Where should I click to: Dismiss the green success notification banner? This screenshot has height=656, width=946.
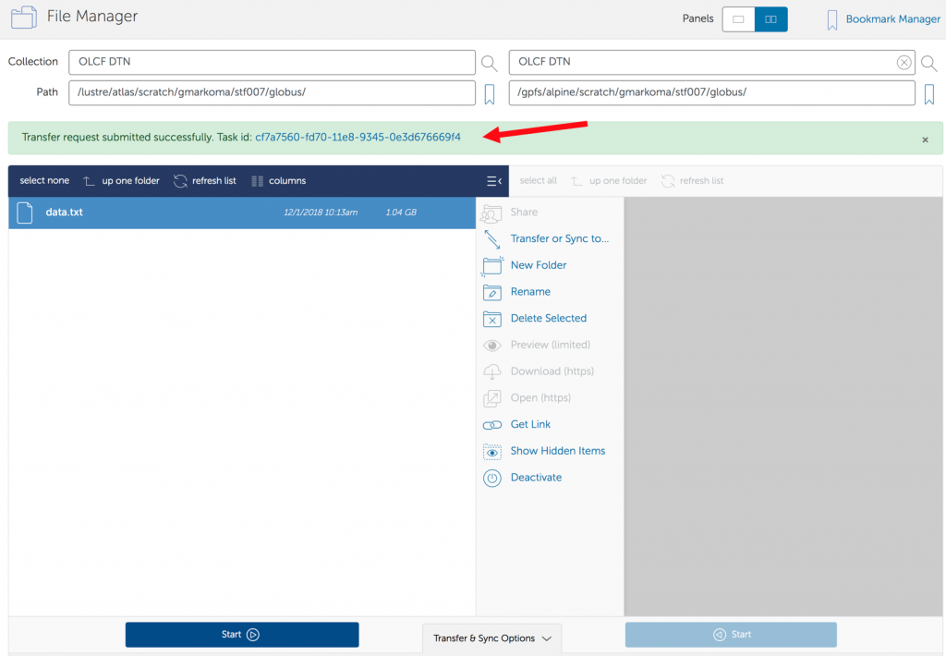925,140
